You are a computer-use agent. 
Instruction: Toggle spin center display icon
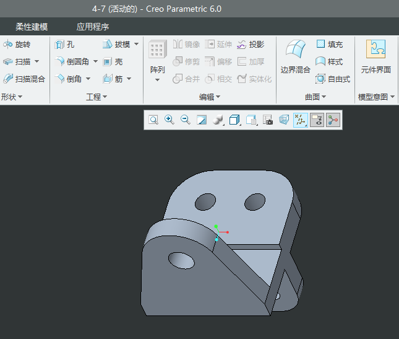[333, 120]
